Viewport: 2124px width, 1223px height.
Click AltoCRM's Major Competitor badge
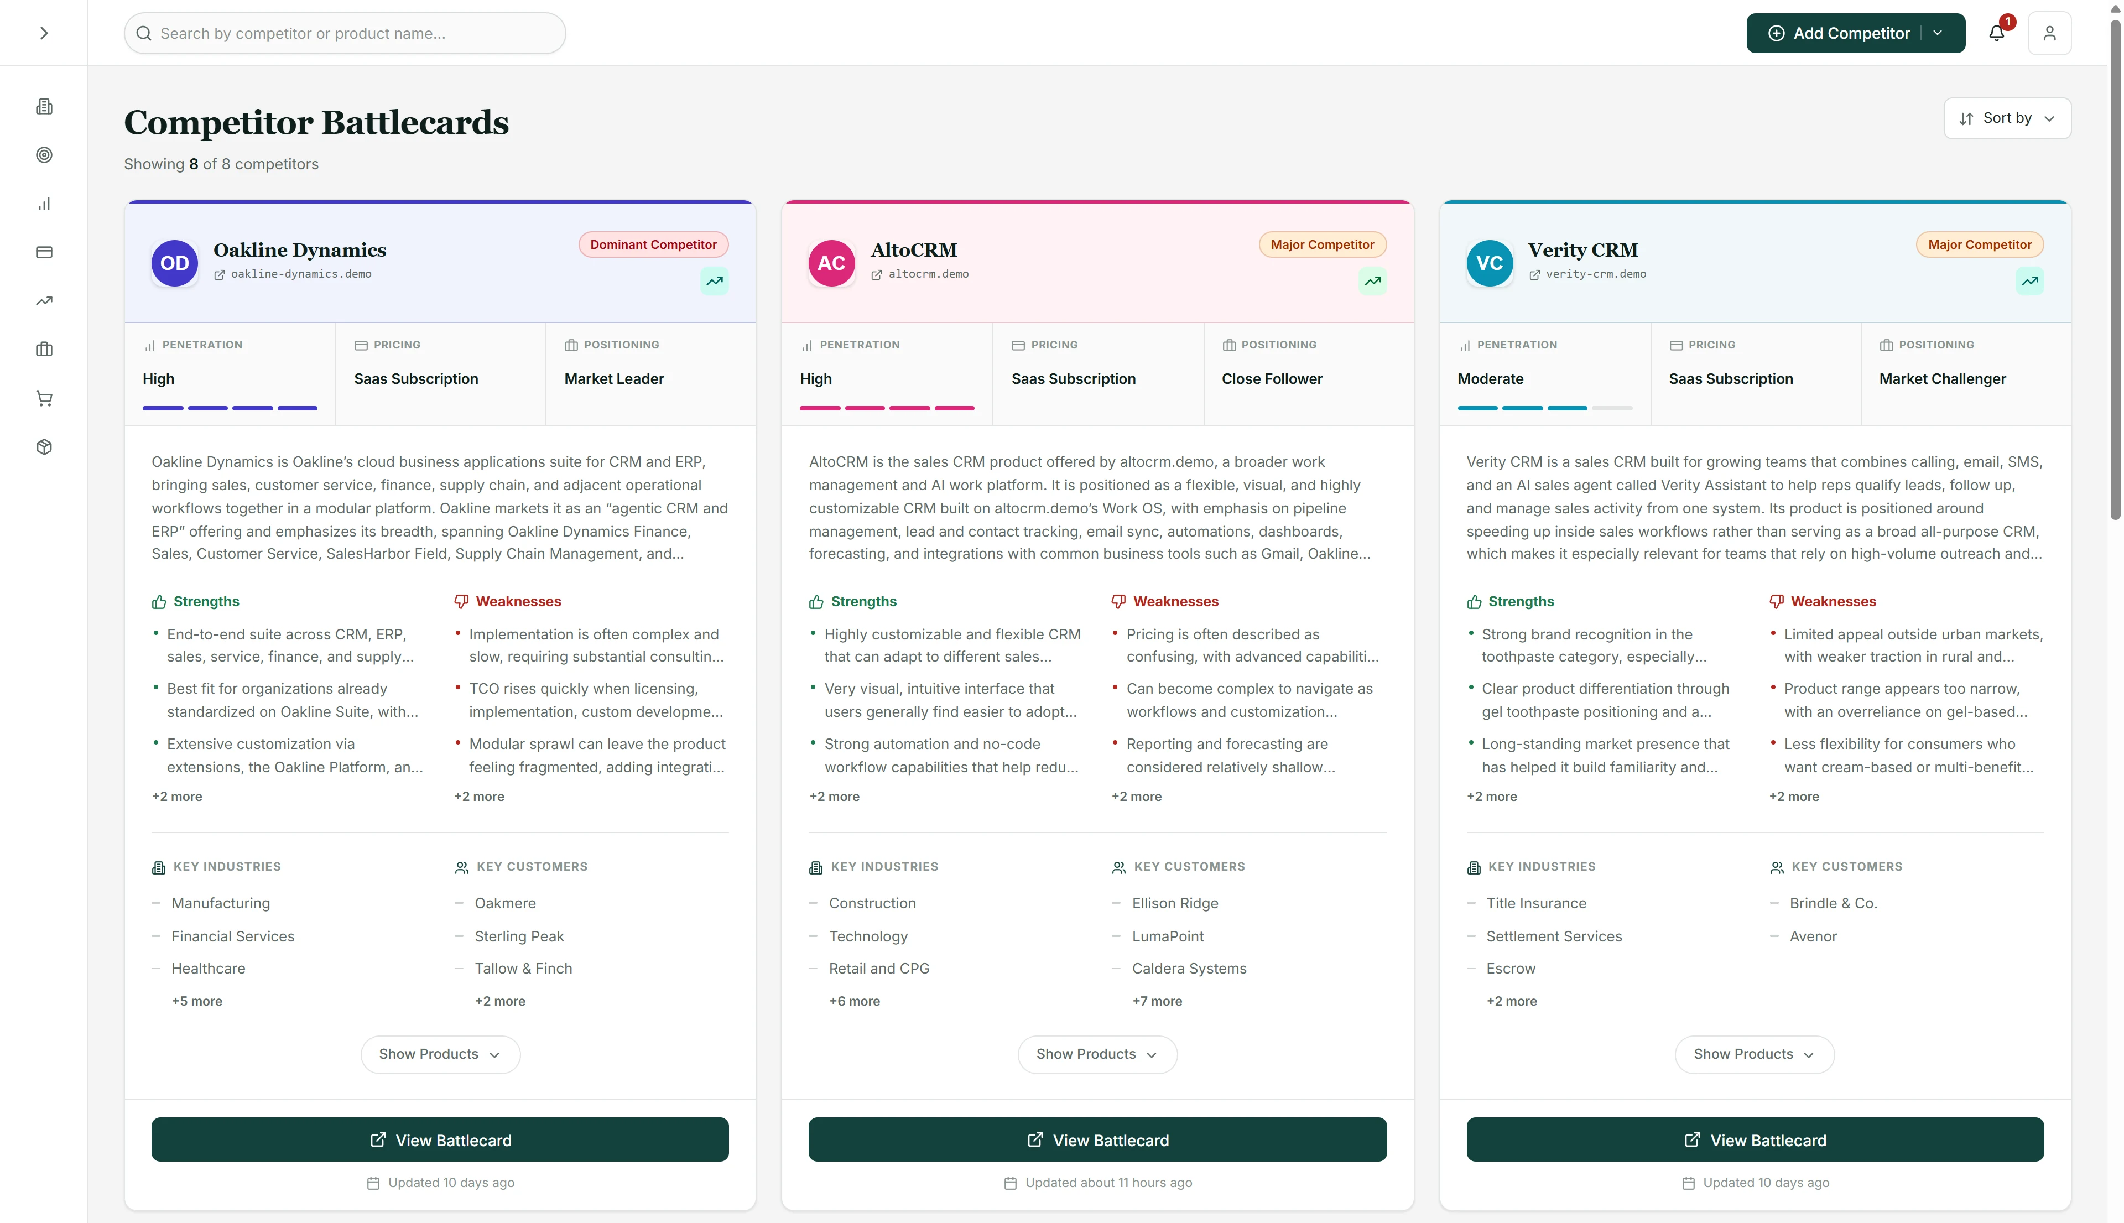[1322, 244]
